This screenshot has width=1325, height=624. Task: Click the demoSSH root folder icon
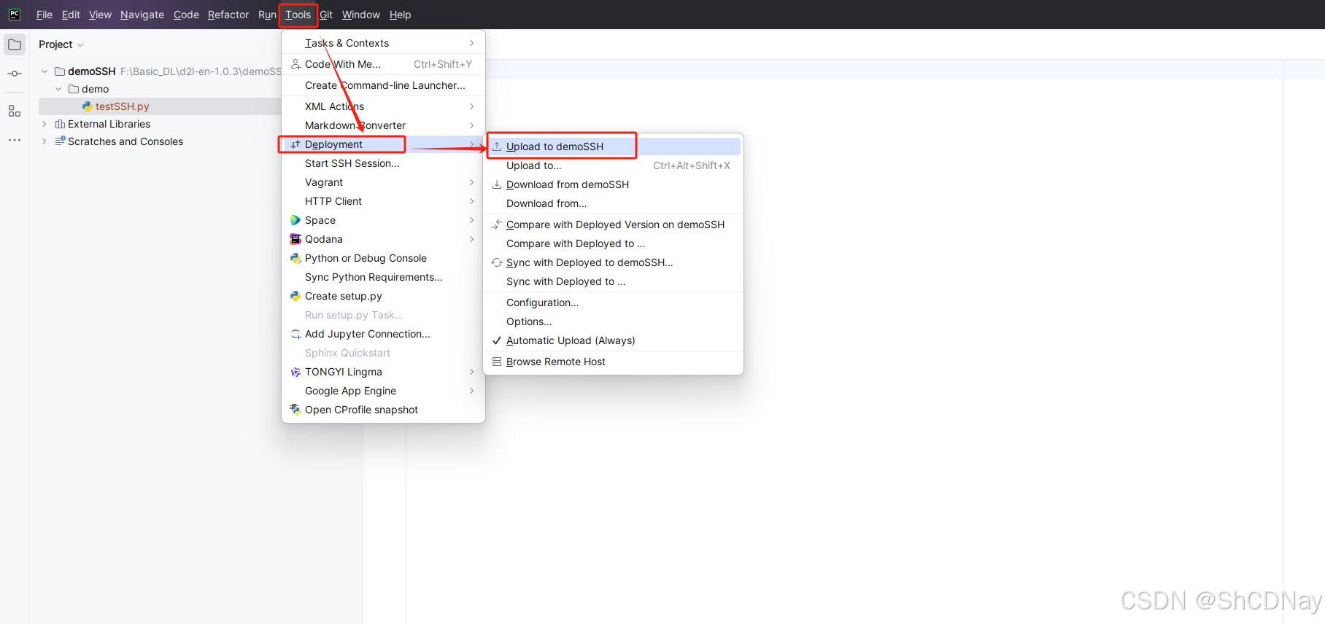60,71
